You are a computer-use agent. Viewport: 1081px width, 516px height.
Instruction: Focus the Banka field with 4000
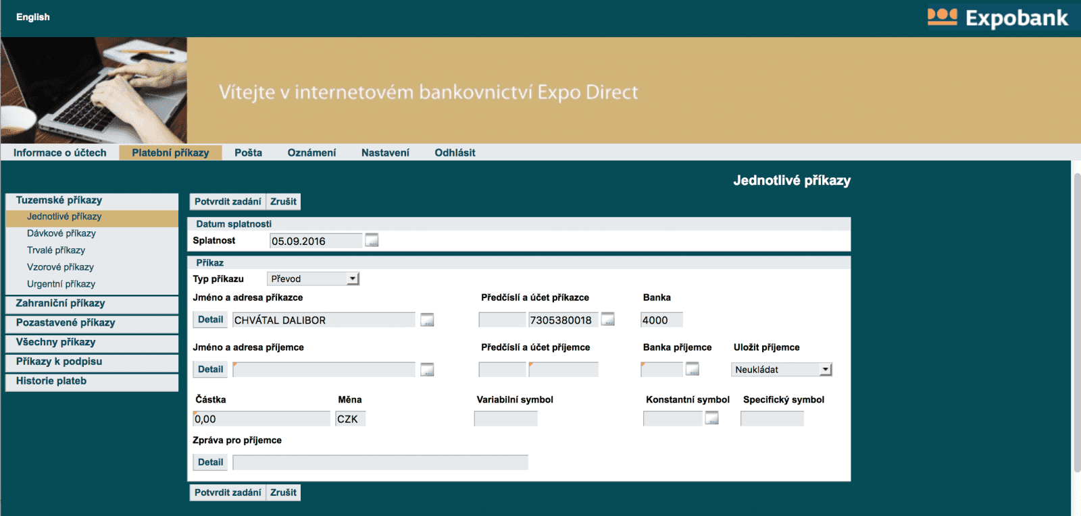(x=661, y=320)
